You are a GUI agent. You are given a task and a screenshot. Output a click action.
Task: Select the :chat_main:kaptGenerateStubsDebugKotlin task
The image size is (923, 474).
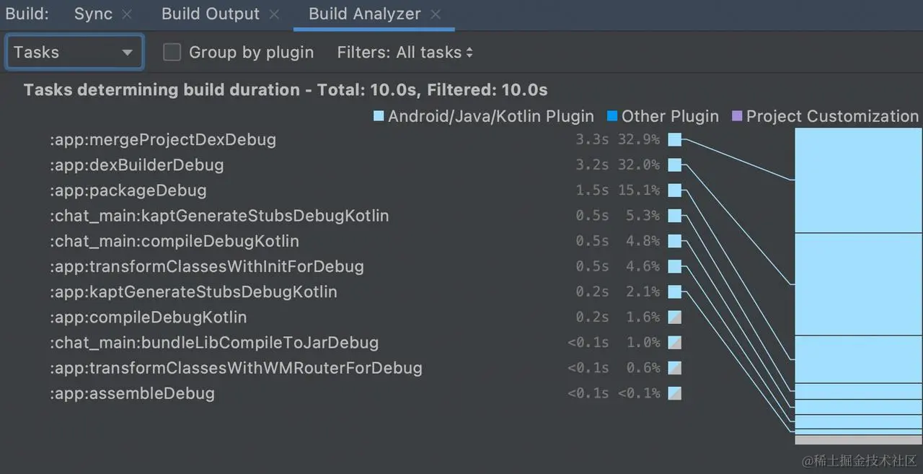[x=219, y=216]
